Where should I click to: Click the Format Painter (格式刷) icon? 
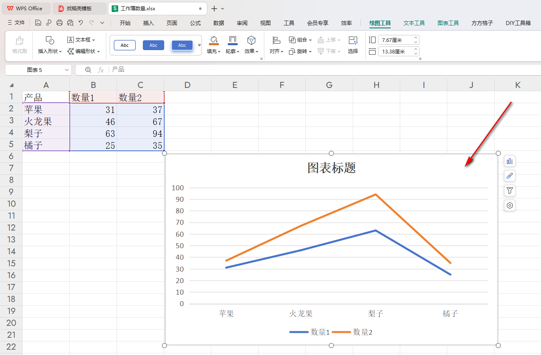(x=19, y=40)
